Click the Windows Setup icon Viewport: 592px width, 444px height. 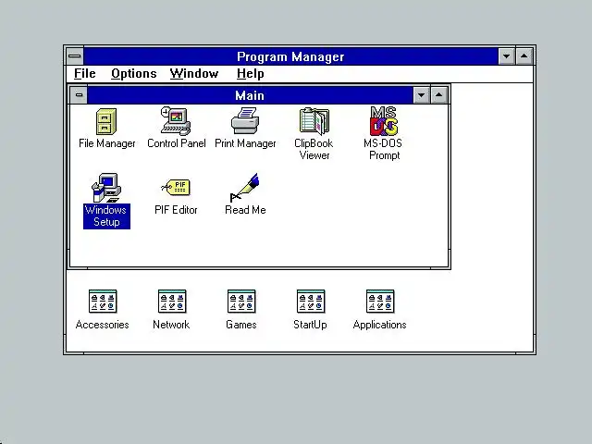click(106, 188)
